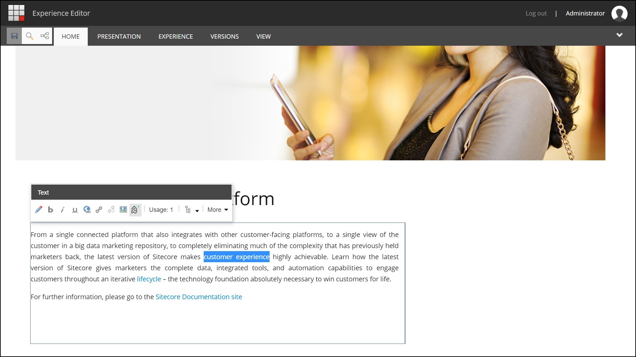Click the Save disk icon in the ribbon

click(14, 36)
